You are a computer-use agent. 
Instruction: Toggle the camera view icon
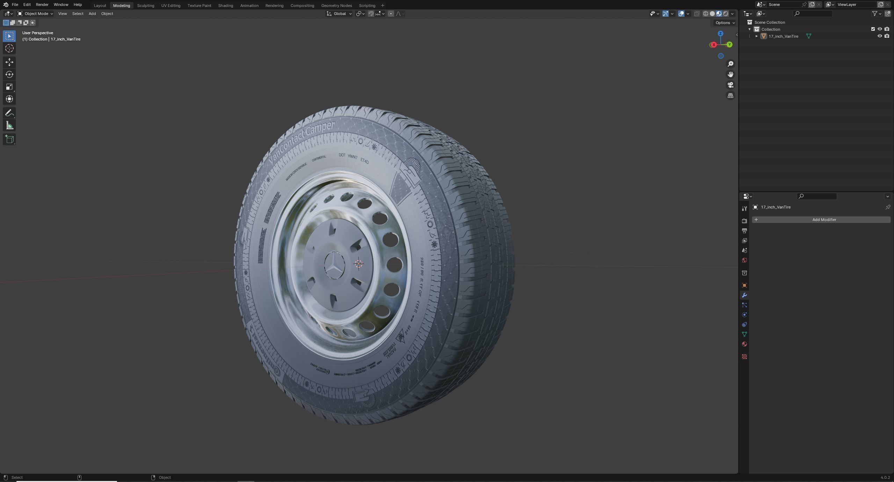point(730,85)
